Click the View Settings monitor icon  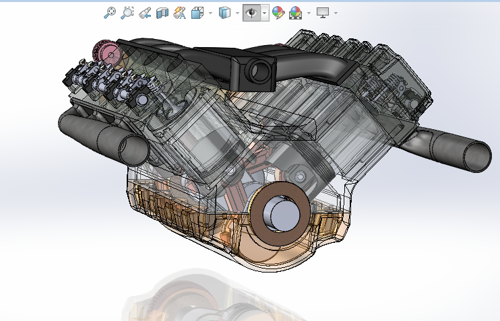click(x=323, y=13)
